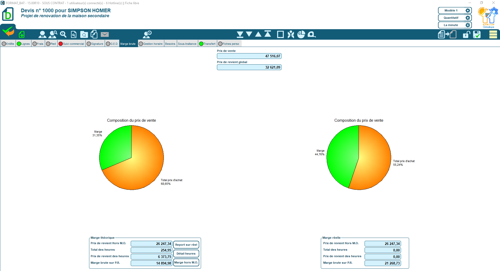Viewport: 500px width, 271px height.
Task: Open settings gear for Quantitatif
Action: pos(468,18)
